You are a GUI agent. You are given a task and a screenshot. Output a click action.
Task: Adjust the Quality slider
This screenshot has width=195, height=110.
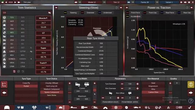[x=170, y=93]
